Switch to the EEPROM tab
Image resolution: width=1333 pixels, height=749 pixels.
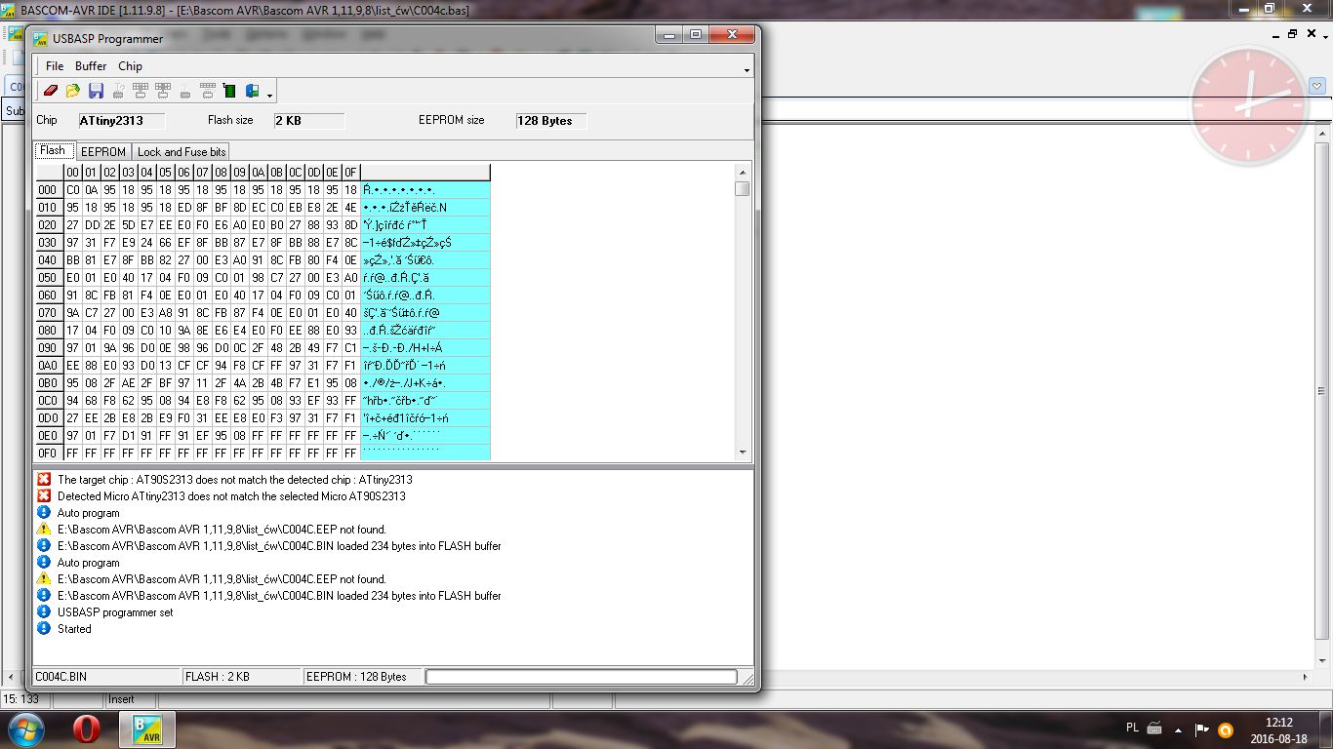point(103,151)
